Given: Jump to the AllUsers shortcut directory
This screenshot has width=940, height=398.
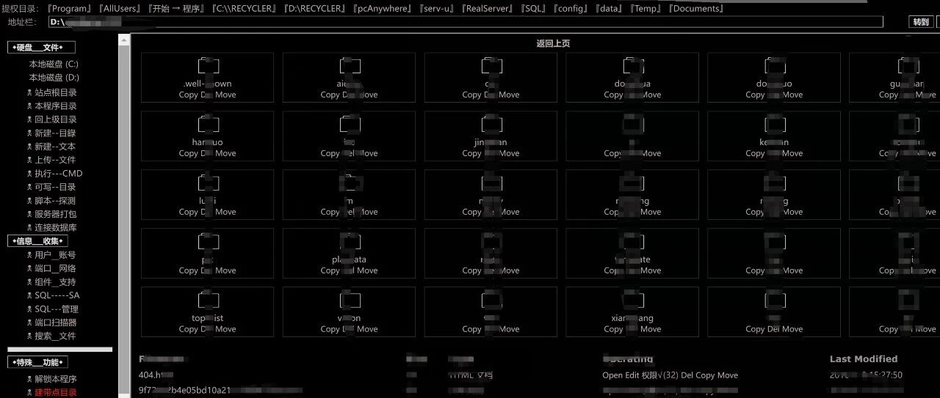Looking at the screenshot, I should click(x=118, y=9).
